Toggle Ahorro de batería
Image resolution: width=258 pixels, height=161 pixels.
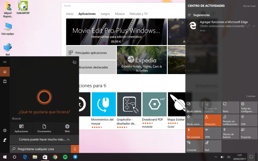(231, 133)
